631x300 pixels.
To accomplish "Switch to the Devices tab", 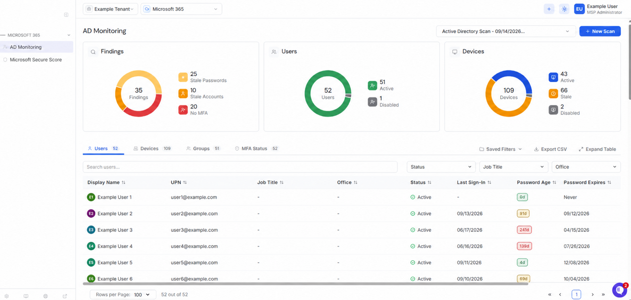I will 152,149.
